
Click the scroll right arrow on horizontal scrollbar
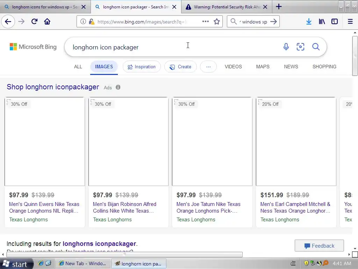[x=349, y=254]
